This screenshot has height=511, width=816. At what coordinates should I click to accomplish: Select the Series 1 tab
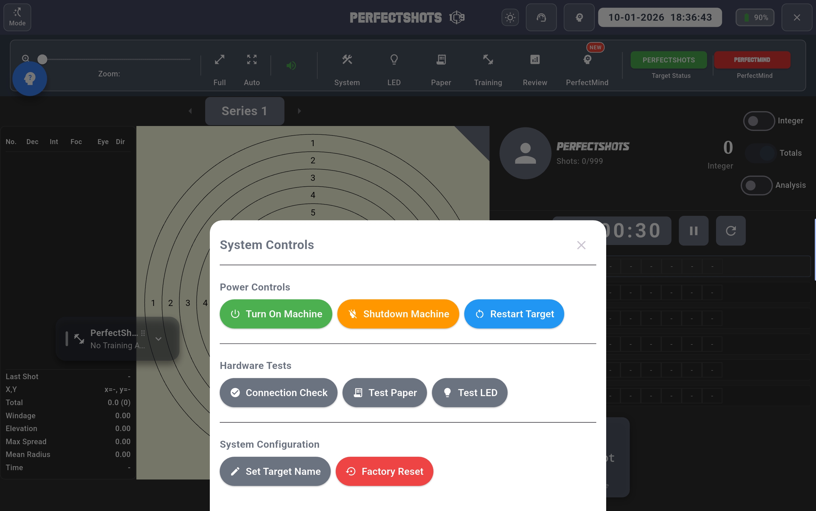245,111
